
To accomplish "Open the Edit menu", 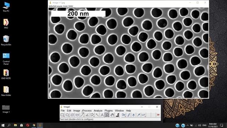I will 69,111.
